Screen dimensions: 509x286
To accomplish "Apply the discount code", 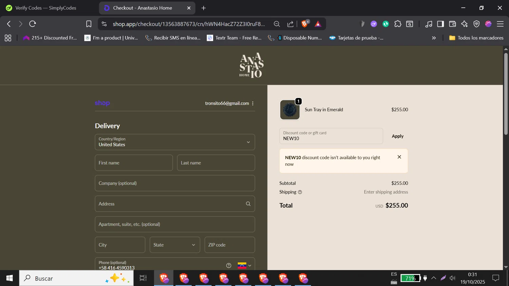I will pos(398,136).
